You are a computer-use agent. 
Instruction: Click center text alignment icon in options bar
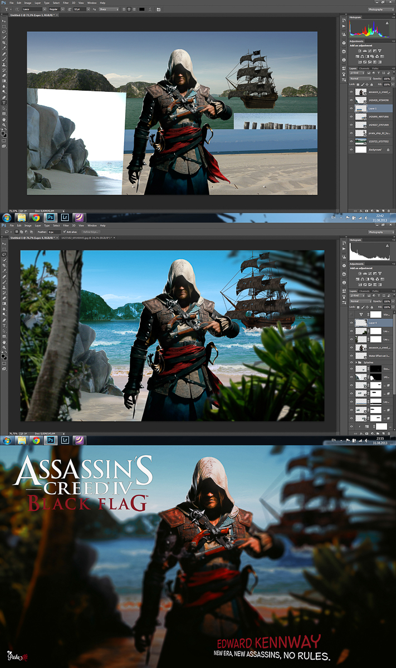click(x=130, y=9)
